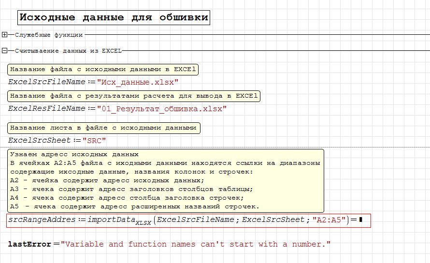Viewport: 430px width, 263px height.
Task: Click the srcRangeAddres variable name
Action: pos(42,220)
